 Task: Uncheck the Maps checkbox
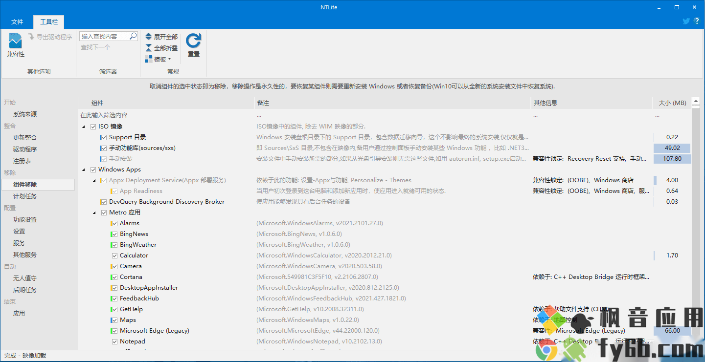pyautogui.click(x=114, y=320)
